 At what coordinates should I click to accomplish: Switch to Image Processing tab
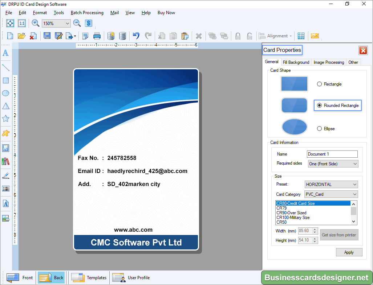329,62
